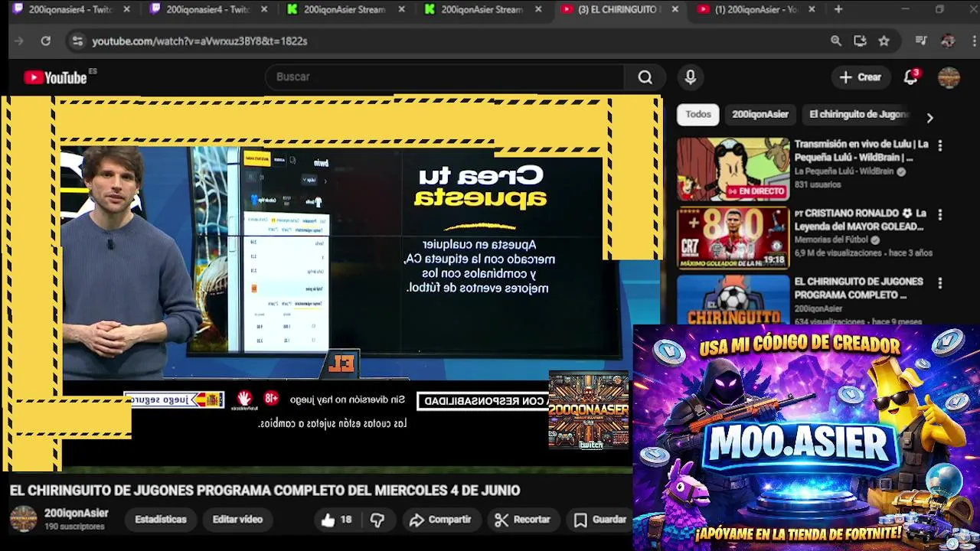
Task: Reload the page in the browser toolbar
Action: [x=46, y=41]
